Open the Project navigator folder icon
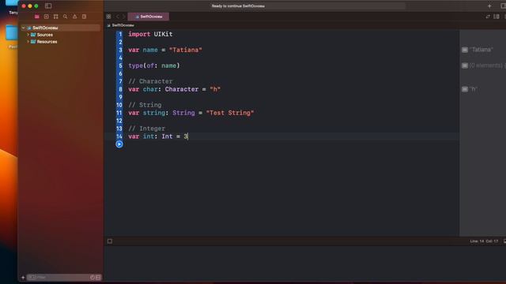This screenshot has height=284, width=506. pyautogui.click(x=37, y=17)
